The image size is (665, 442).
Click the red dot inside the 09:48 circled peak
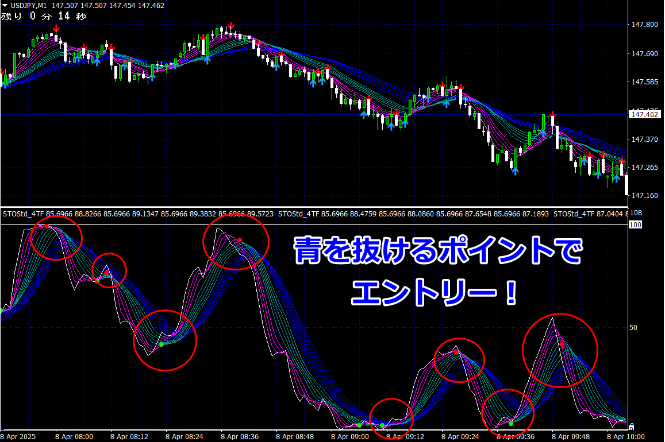(562, 344)
